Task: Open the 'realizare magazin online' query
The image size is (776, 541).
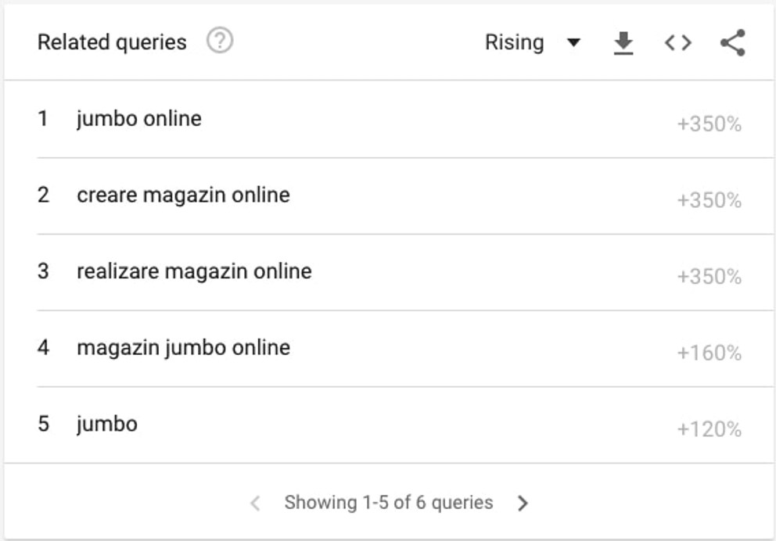Action: (x=194, y=271)
